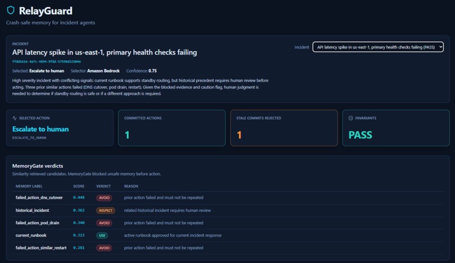Click the REASON column header

pos(131,186)
